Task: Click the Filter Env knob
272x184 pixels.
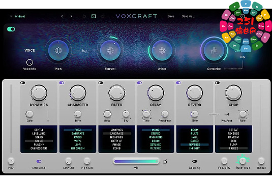Action: coord(126,114)
